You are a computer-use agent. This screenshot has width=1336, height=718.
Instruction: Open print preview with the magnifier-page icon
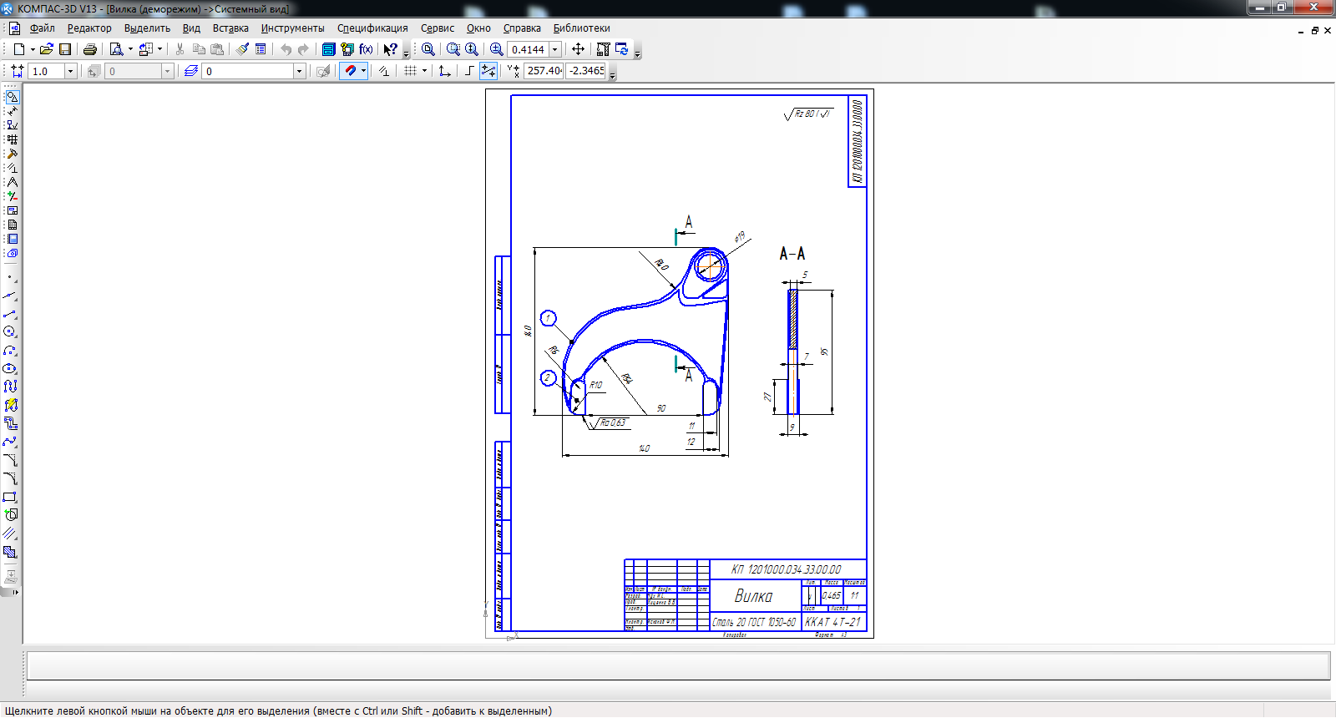pos(117,49)
